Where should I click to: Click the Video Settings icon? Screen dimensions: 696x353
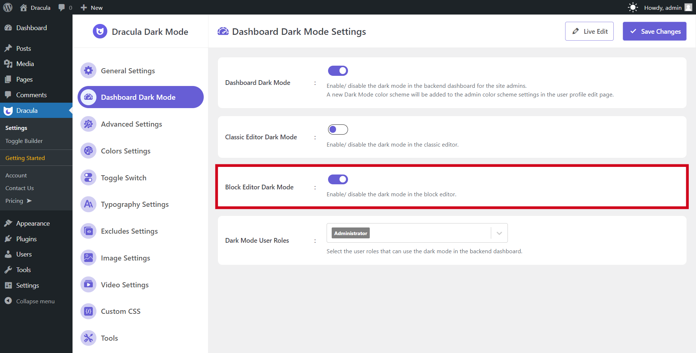point(88,285)
